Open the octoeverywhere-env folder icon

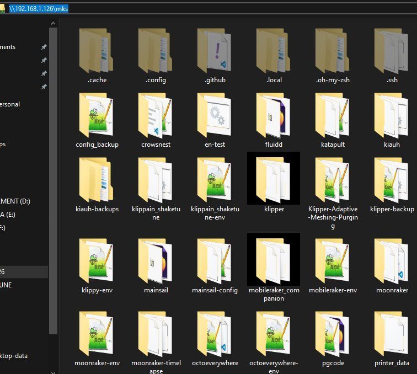(x=274, y=334)
